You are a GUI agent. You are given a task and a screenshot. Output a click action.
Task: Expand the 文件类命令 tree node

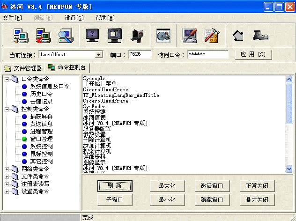[x=7, y=177]
